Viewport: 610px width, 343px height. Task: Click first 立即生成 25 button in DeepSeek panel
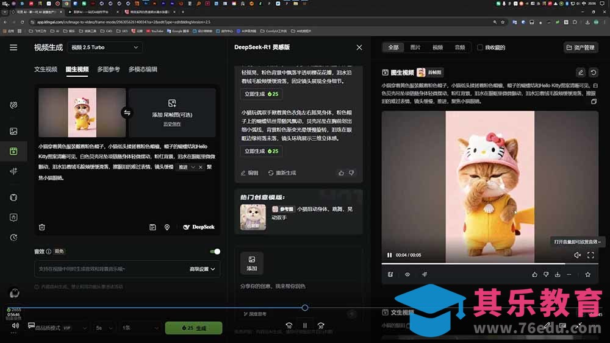click(261, 94)
